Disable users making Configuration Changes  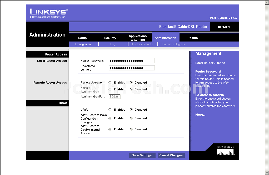pos(131,118)
